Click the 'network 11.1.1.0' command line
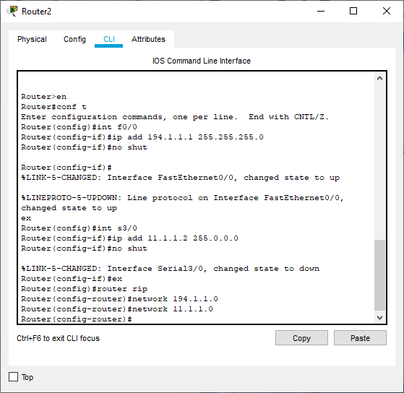 coord(117,309)
